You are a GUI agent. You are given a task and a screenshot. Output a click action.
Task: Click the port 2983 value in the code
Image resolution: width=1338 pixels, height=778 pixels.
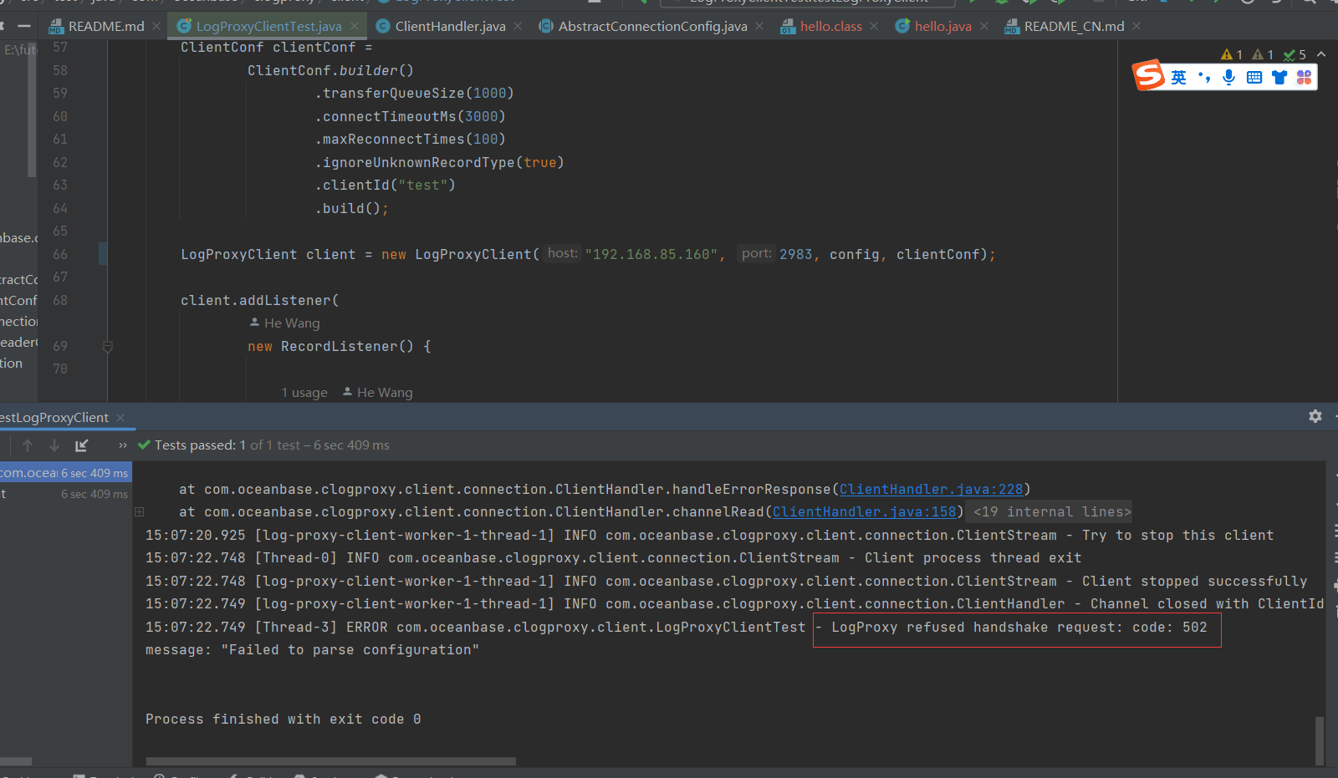795,254
